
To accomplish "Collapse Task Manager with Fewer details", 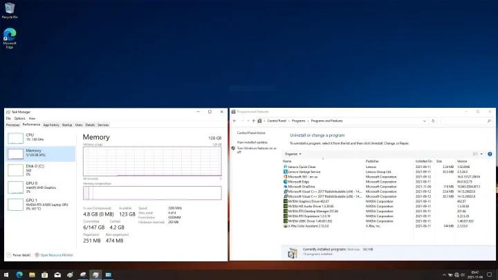I will [19, 255].
